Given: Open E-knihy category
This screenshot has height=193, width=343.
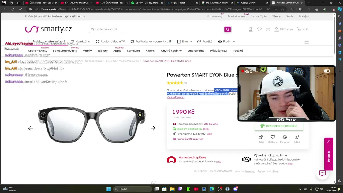Looking at the screenshot, I should pyautogui.click(x=184, y=42).
